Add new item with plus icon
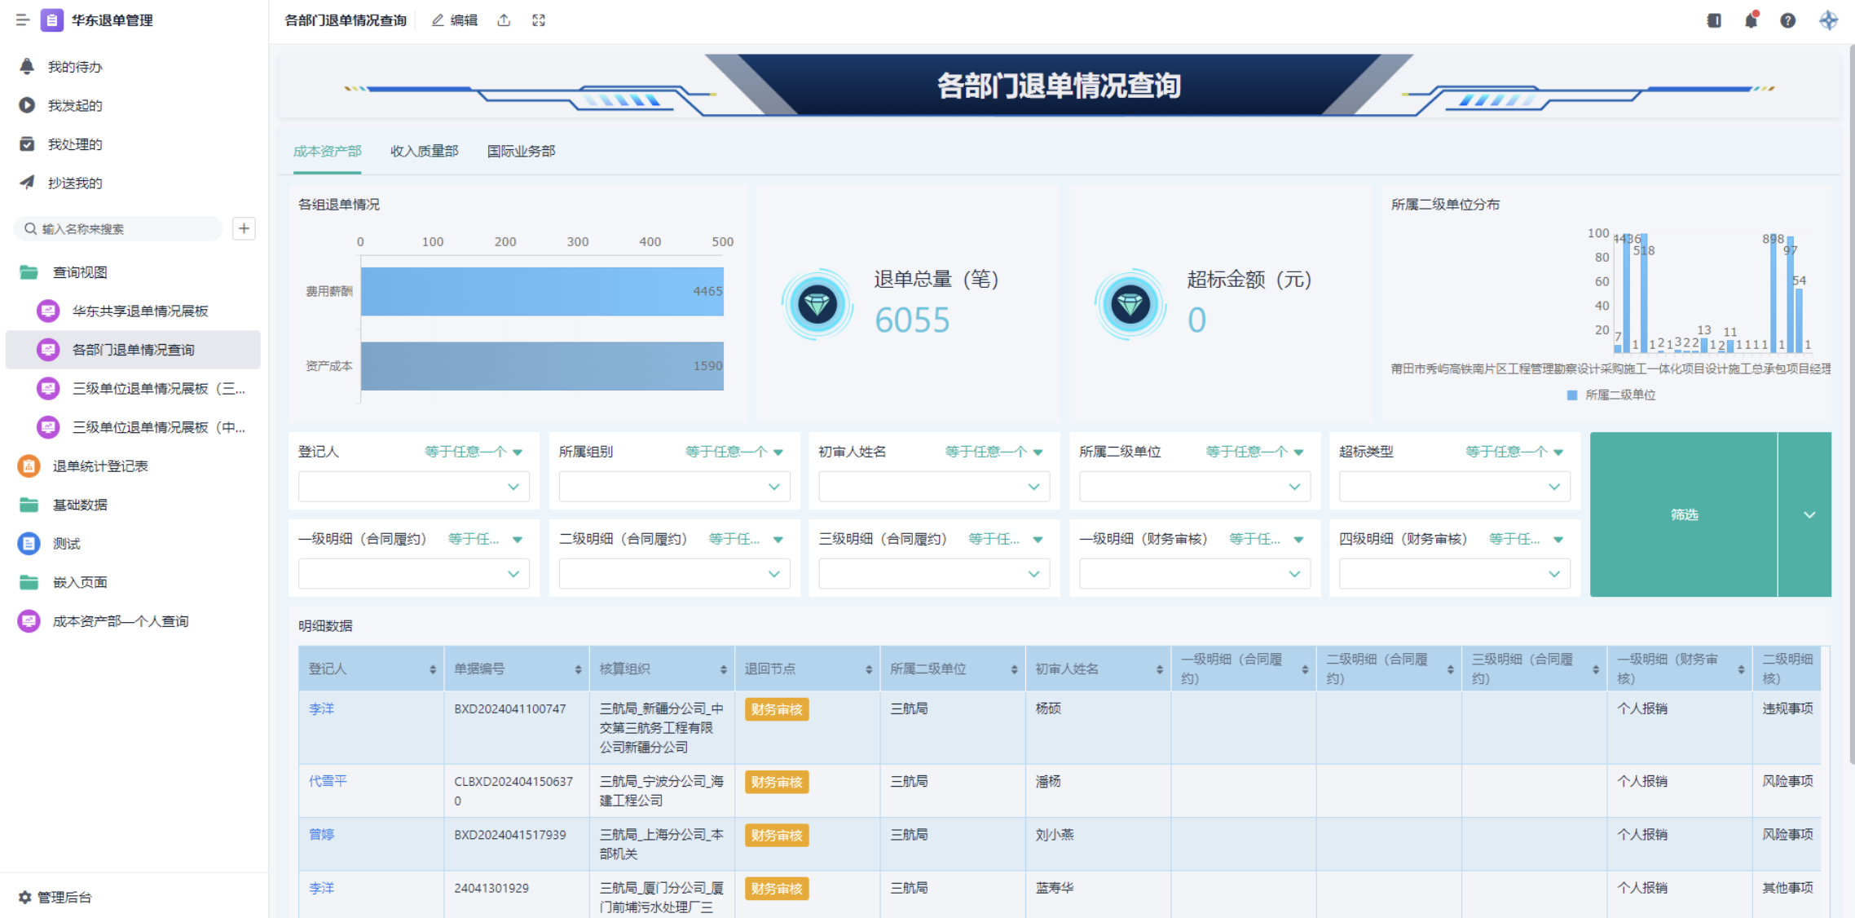Viewport: 1855px width, 918px height. [244, 228]
